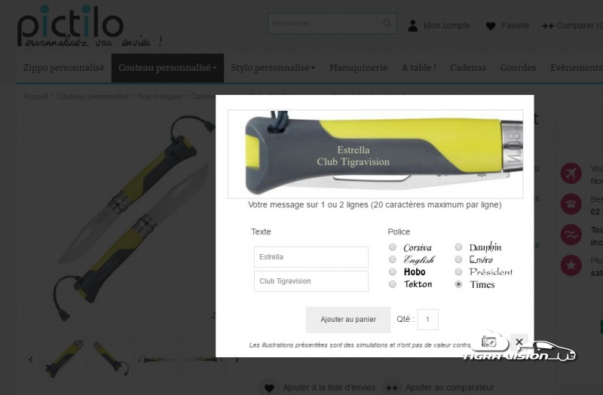Image resolution: width=603 pixels, height=395 pixels.
Task: Show previous thumbnails with left arrow
Action: coord(31,360)
